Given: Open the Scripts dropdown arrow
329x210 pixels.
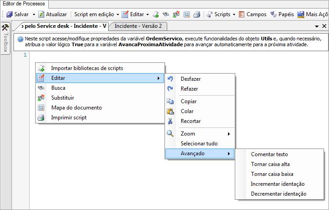Looking at the screenshot, I should pos(234,15).
